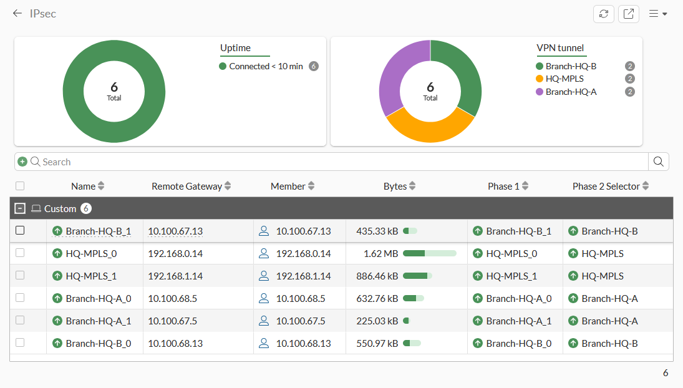The width and height of the screenshot is (683, 388).
Task: Refresh the IPsec widget data
Action: click(x=603, y=14)
